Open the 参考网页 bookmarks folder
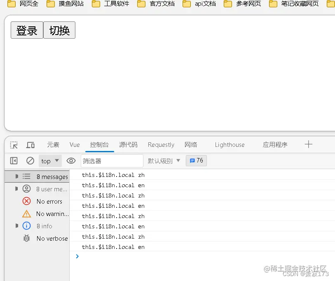 point(242,4)
